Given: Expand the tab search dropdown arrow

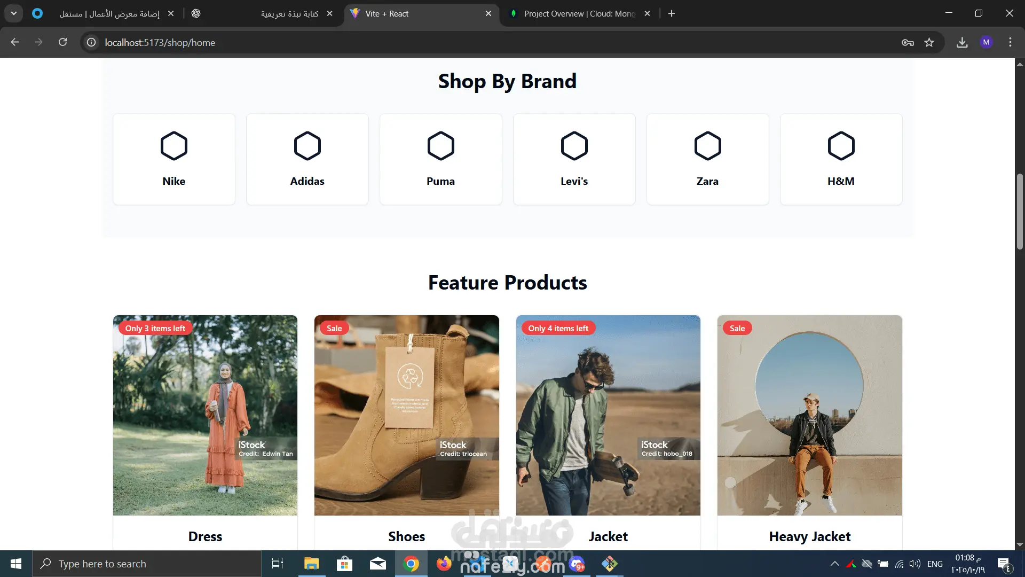Looking at the screenshot, I should coord(14,13).
